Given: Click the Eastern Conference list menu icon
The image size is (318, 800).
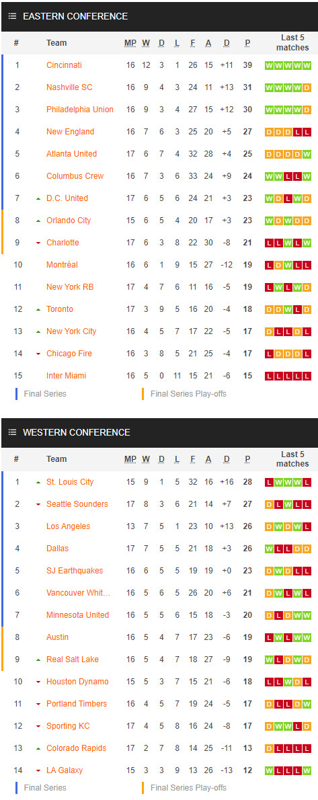Looking at the screenshot, I should pyautogui.click(x=12, y=16).
